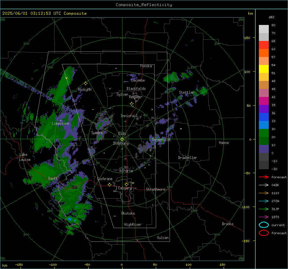Select the purple 39–36 dBZ color swatch
Screen dimensions: 288x269
pyautogui.click(x=264, y=109)
